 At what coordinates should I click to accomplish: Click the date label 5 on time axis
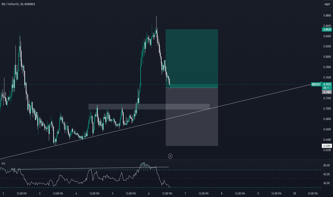[113, 193]
